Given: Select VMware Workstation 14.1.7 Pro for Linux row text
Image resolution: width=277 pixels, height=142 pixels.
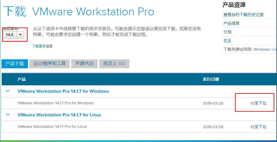Looking at the screenshot, I should pyautogui.click(x=52, y=127).
